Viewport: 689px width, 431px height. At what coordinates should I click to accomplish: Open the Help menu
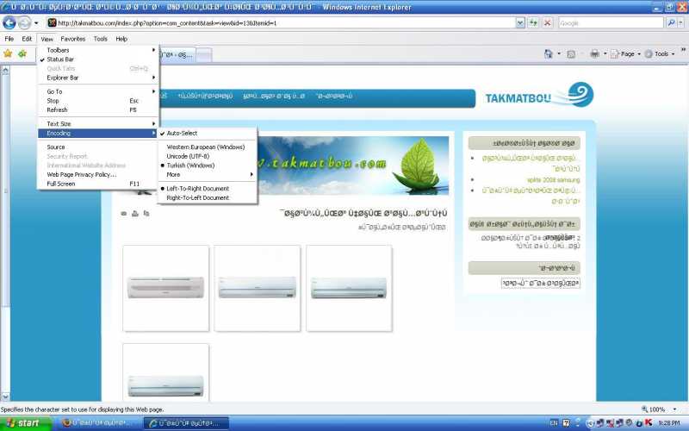point(121,39)
